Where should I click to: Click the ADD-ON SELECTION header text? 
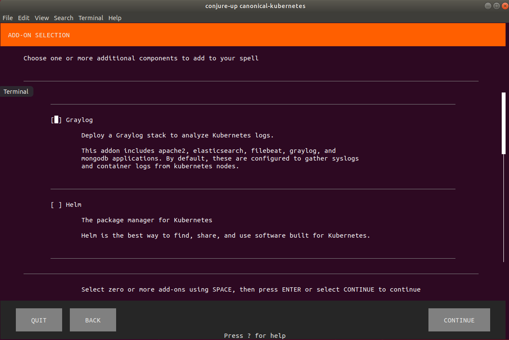click(x=39, y=35)
